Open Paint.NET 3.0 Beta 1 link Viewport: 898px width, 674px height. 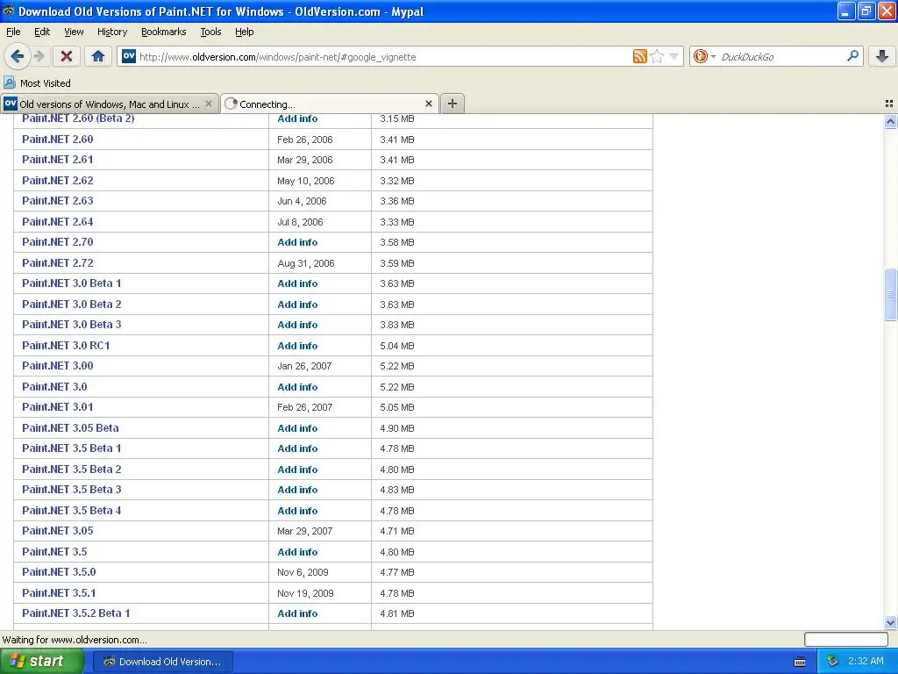click(x=72, y=283)
